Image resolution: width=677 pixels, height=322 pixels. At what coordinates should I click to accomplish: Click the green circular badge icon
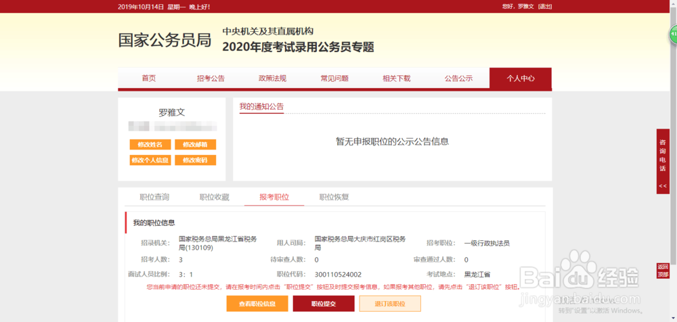pos(673,34)
